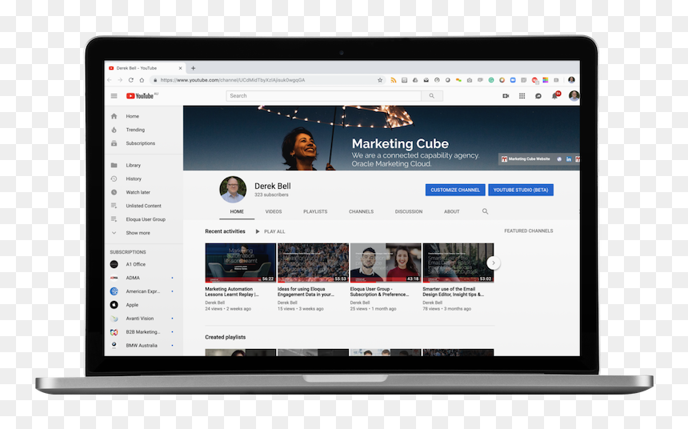Open Eloqua User Group Subscription video thumbnail
Screen dimensions: 688x429
tap(386, 263)
